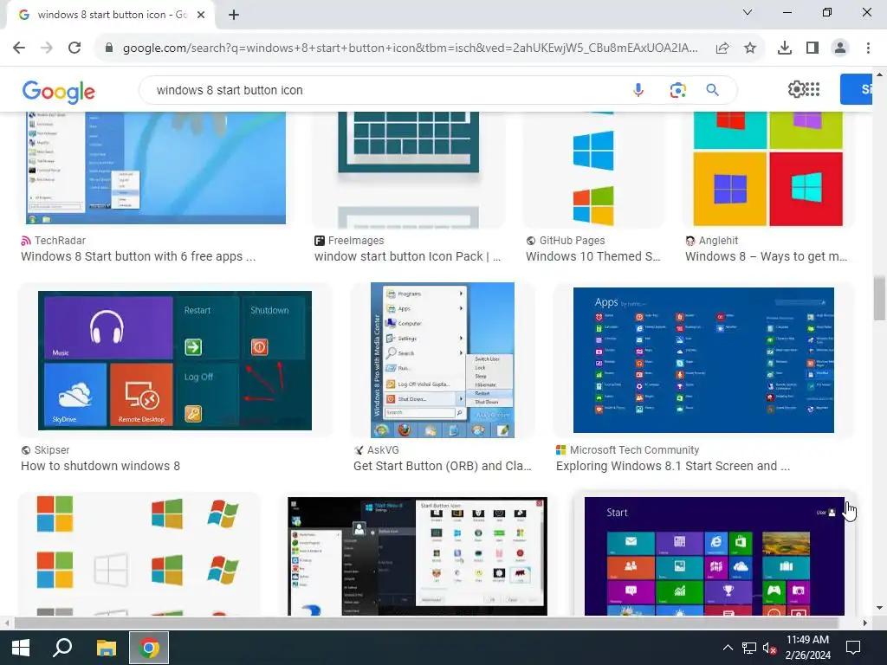Open Chrome profile avatar

[840, 48]
